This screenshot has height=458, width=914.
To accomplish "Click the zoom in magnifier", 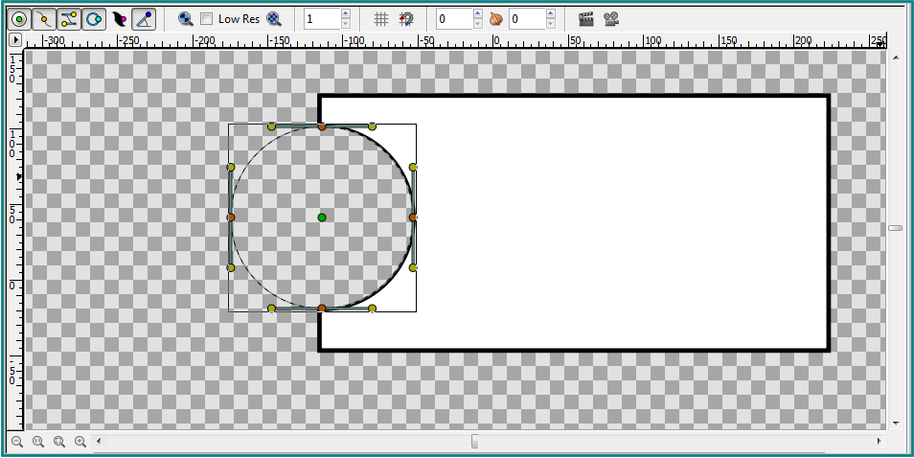I will pyautogui.click(x=80, y=442).
